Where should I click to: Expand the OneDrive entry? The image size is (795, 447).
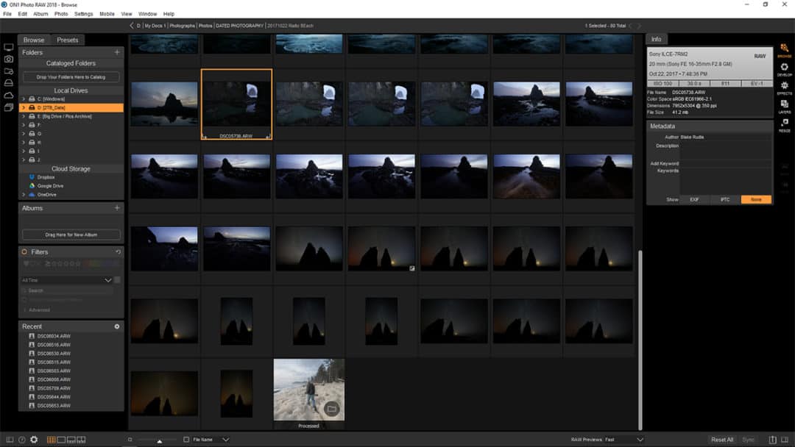coord(24,194)
